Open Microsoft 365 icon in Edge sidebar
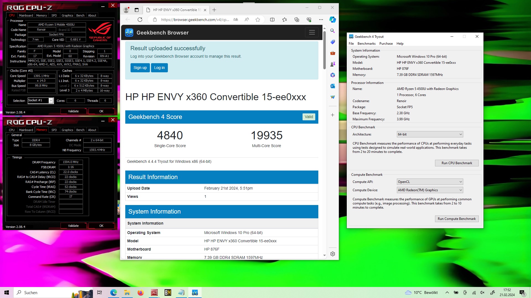This screenshot has width=531, height=298. coord(333,75)
